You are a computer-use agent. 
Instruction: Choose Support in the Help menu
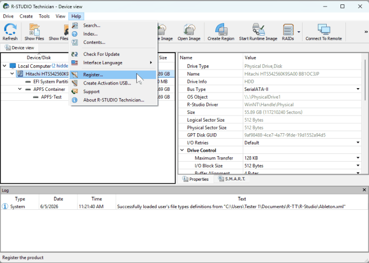coord(114,92)
